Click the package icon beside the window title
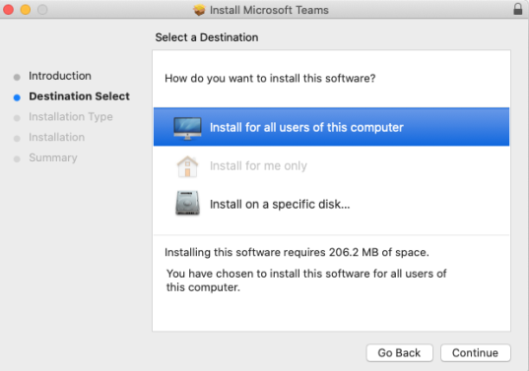 click(x=199, y=10)
